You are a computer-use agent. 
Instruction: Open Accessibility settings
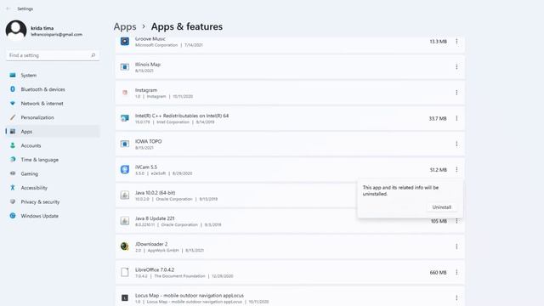coord(53,188)
